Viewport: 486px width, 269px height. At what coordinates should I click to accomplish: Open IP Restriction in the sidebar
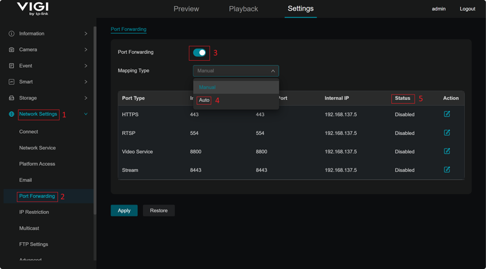(x=34, y=212)
